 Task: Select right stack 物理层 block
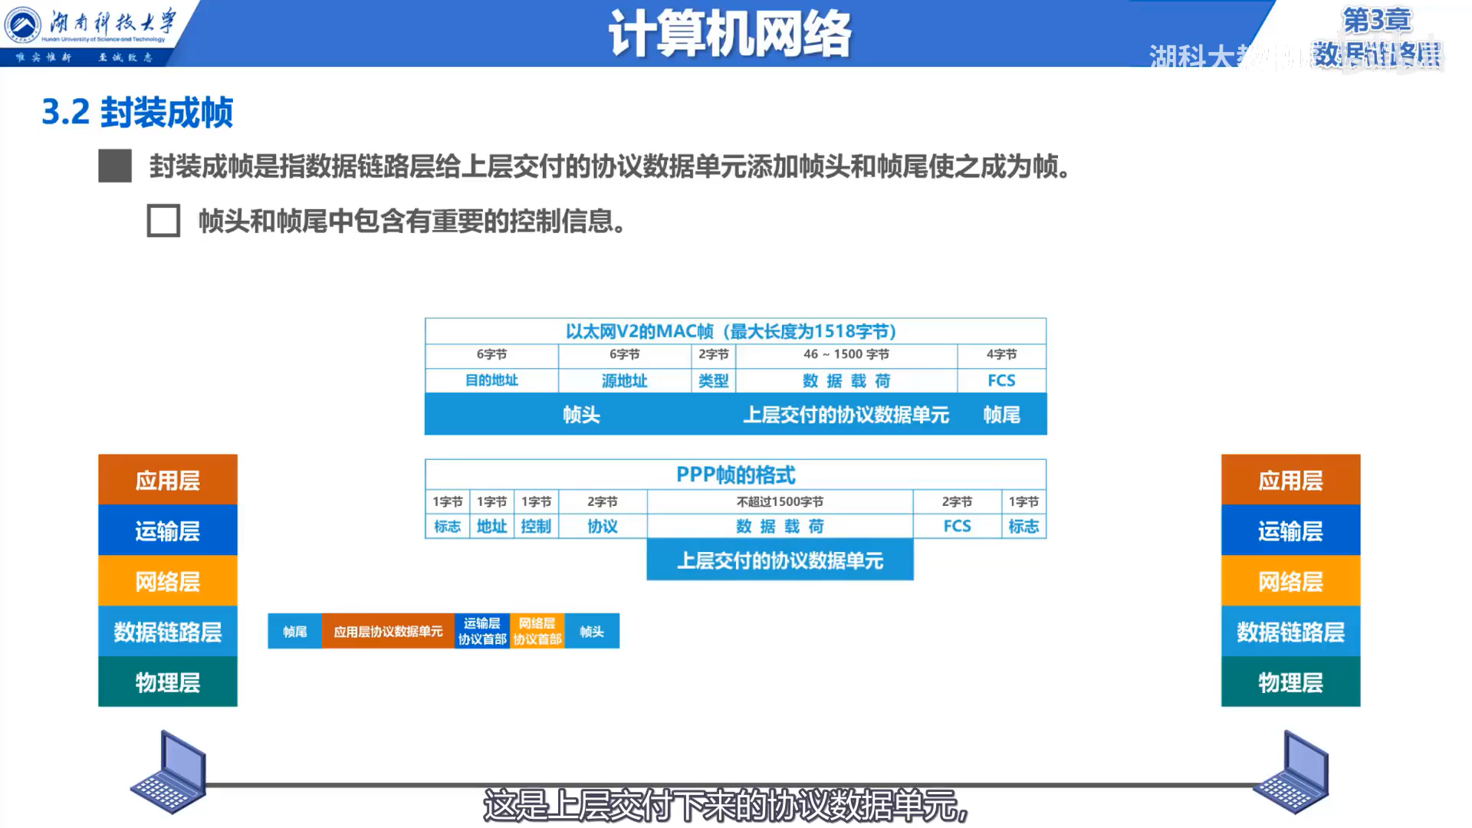[x=1291, y=682]
